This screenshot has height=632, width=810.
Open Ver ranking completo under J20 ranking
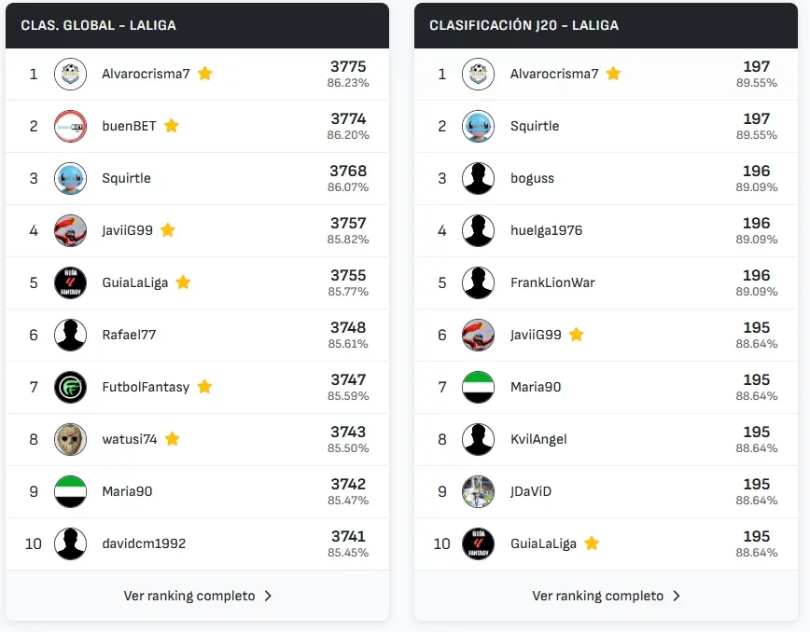tap(598, 596)
